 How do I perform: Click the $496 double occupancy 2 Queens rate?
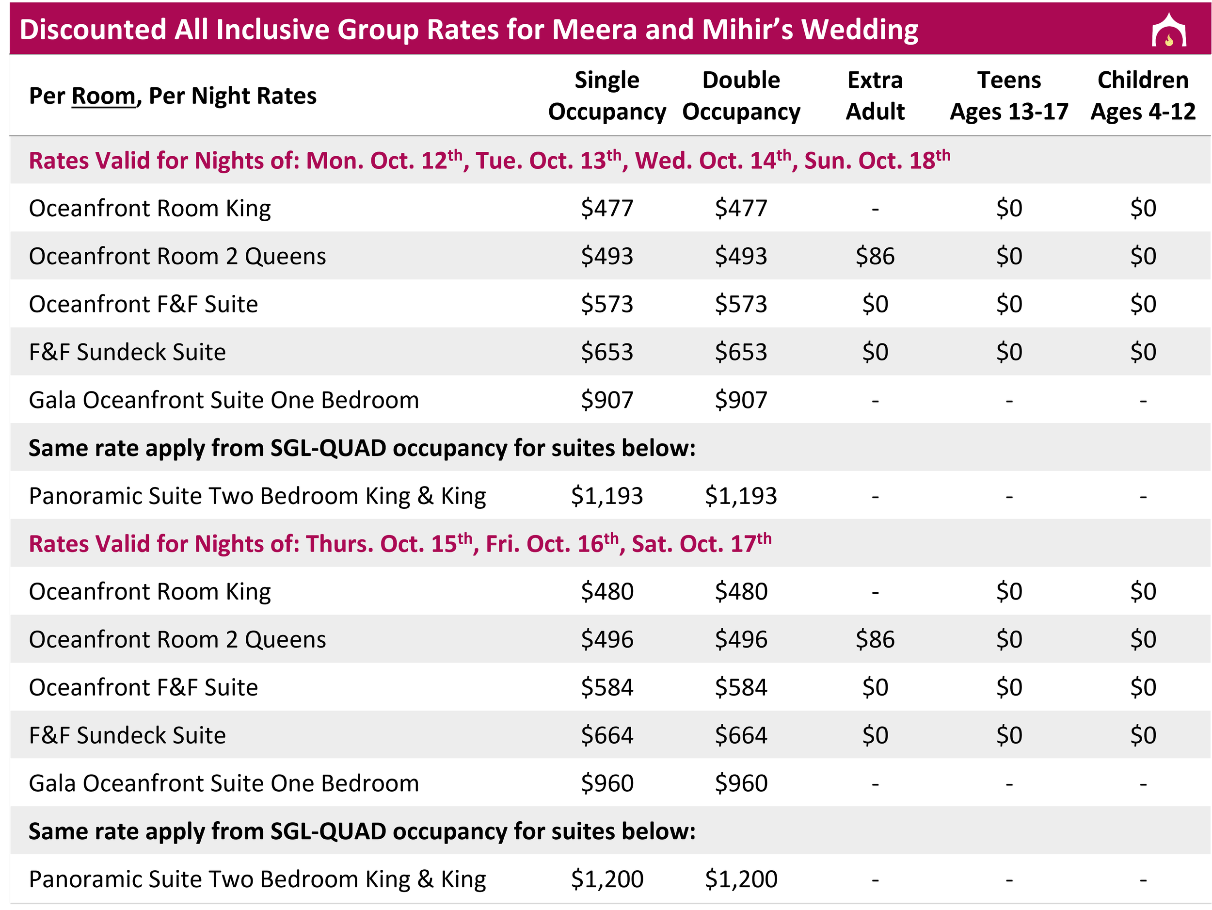click(x=741, y=639)
